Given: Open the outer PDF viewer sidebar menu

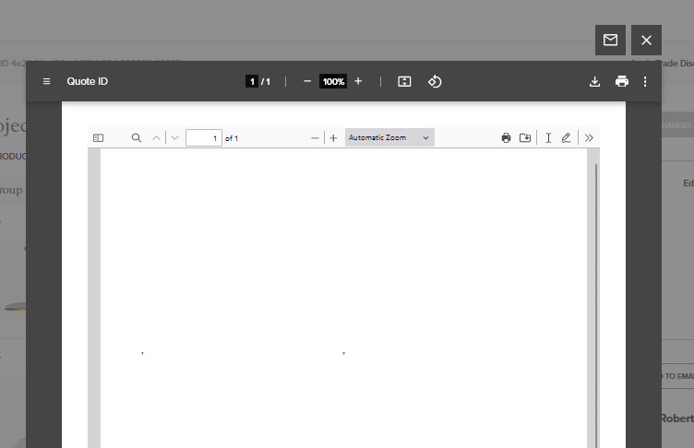Looking at the screenshot, I should pyautogui.click(x=46, y=81).
